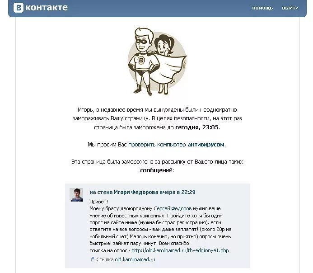Open the Сергей Федоров profile link
This screenshot has width=313, height=273.
[173, 208]
